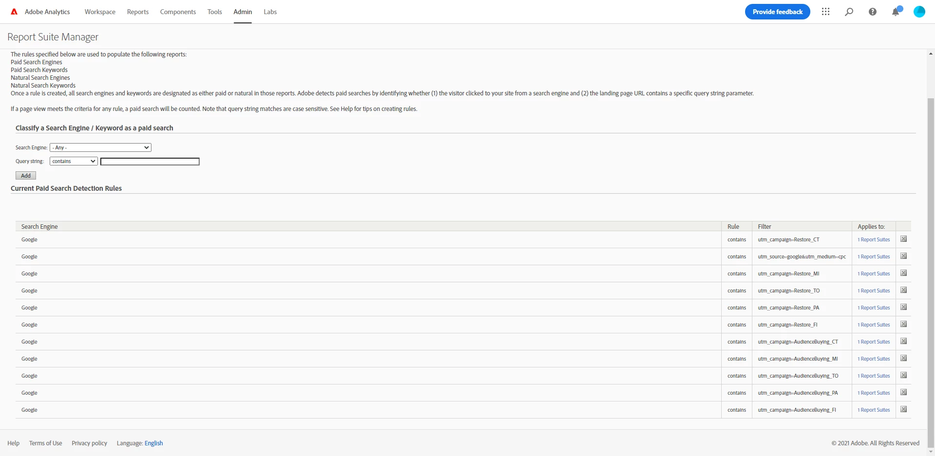935x456 pixels.
Task: Open the Terms of Use link
Action: [x=45, y=443]
